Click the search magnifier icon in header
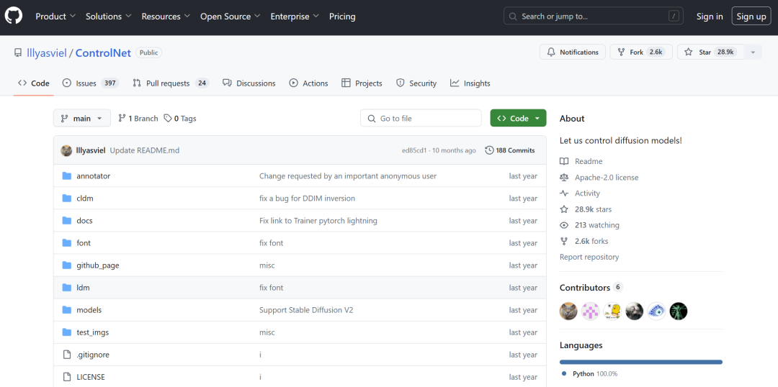The image size is (778, 387). (514, 17)
